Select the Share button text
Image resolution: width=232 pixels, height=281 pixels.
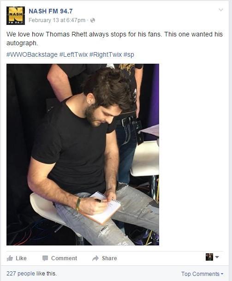[x=109, y=258]
